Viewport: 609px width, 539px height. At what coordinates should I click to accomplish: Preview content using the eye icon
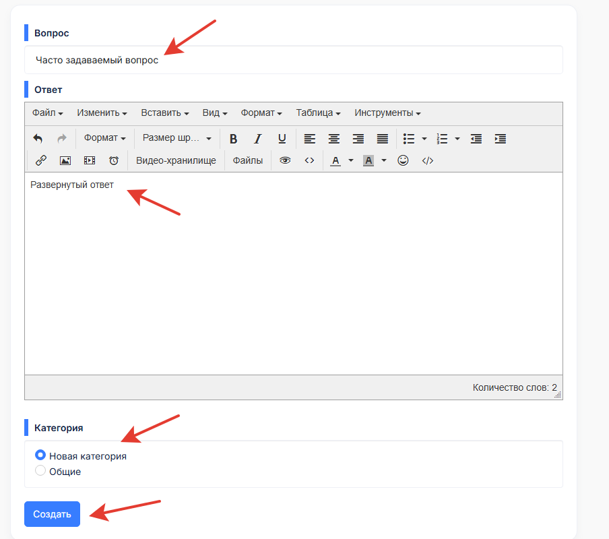[x=285, y=160]
